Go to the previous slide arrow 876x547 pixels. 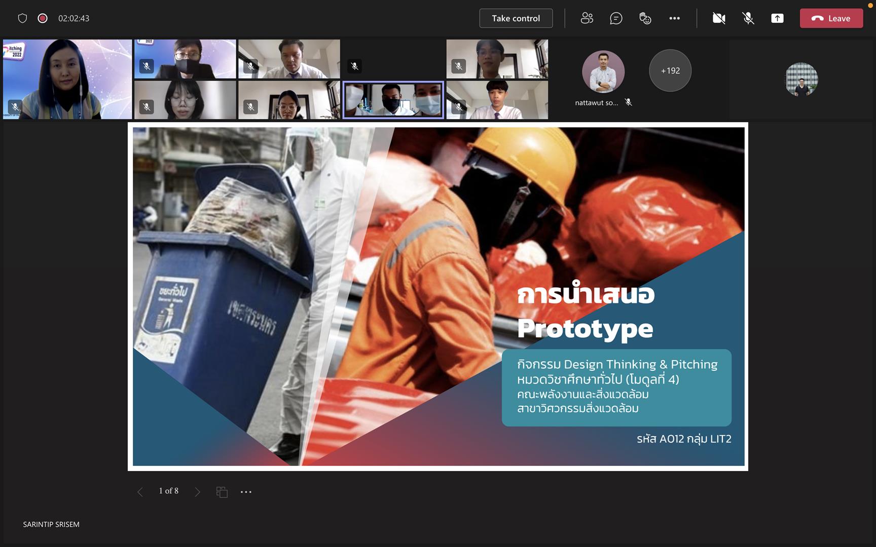click(140, 492)
